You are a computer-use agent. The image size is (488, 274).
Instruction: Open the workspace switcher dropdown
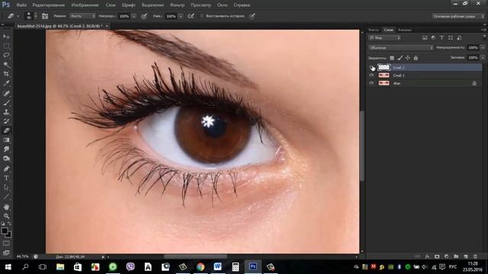[458, 16]
